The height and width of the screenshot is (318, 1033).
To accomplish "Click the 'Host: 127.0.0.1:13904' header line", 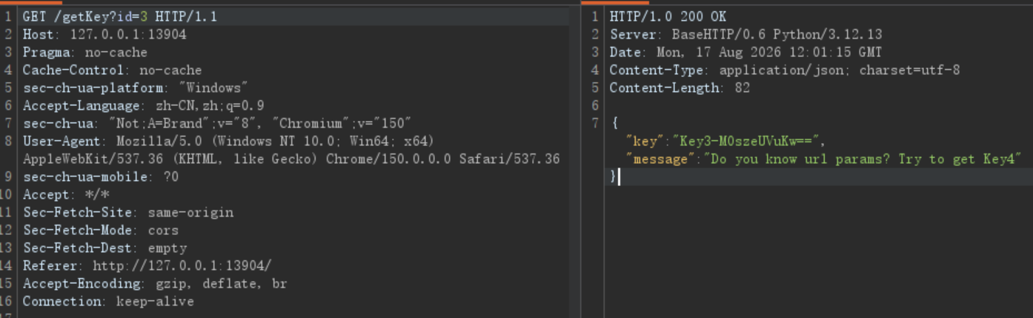I will [104, 34].
